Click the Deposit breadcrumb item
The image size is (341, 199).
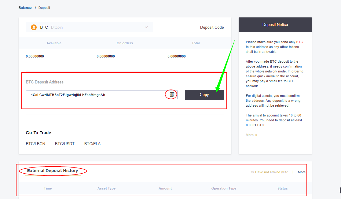pyautogui.click(x=44, y=8)
